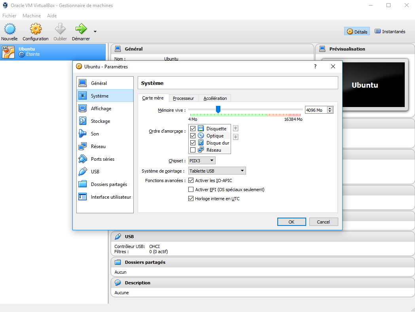Open the Chipset dropdown

tap(202, 160)
